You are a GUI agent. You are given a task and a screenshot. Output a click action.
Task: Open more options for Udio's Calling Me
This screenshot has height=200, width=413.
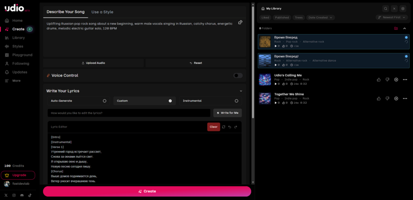pos(405,80)
